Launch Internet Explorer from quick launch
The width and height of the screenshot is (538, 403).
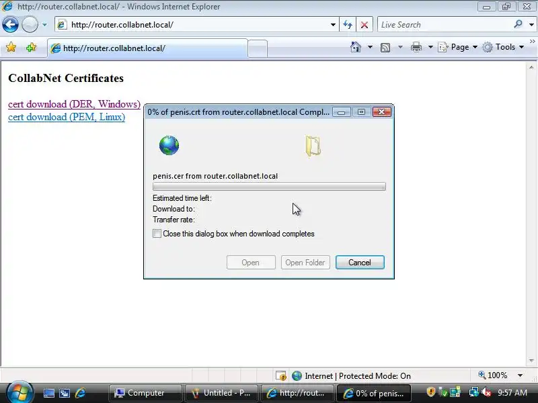[80, 393]
